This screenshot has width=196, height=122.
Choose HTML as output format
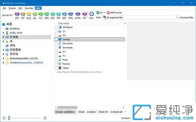coord(71,14)
